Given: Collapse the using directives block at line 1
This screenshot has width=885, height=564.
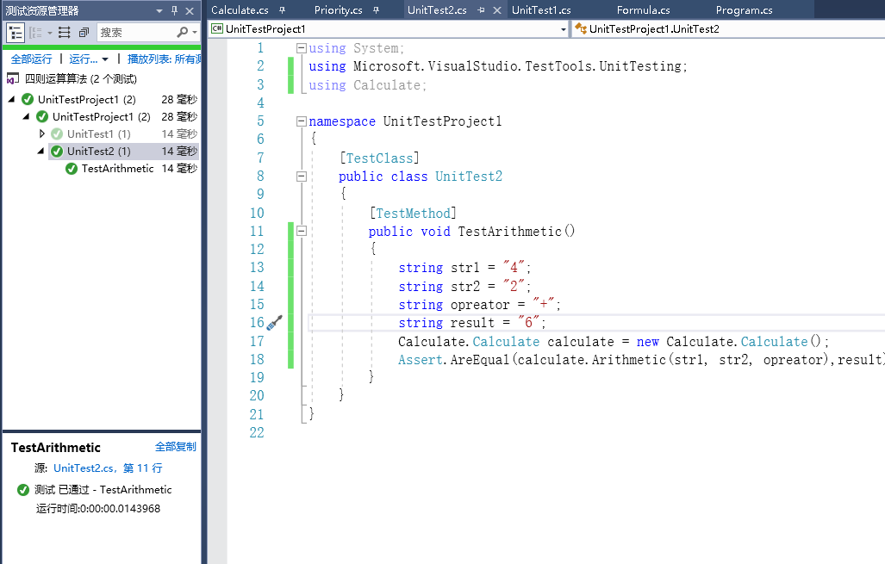Looking at the screenshot, I should (x=302, y=48).
